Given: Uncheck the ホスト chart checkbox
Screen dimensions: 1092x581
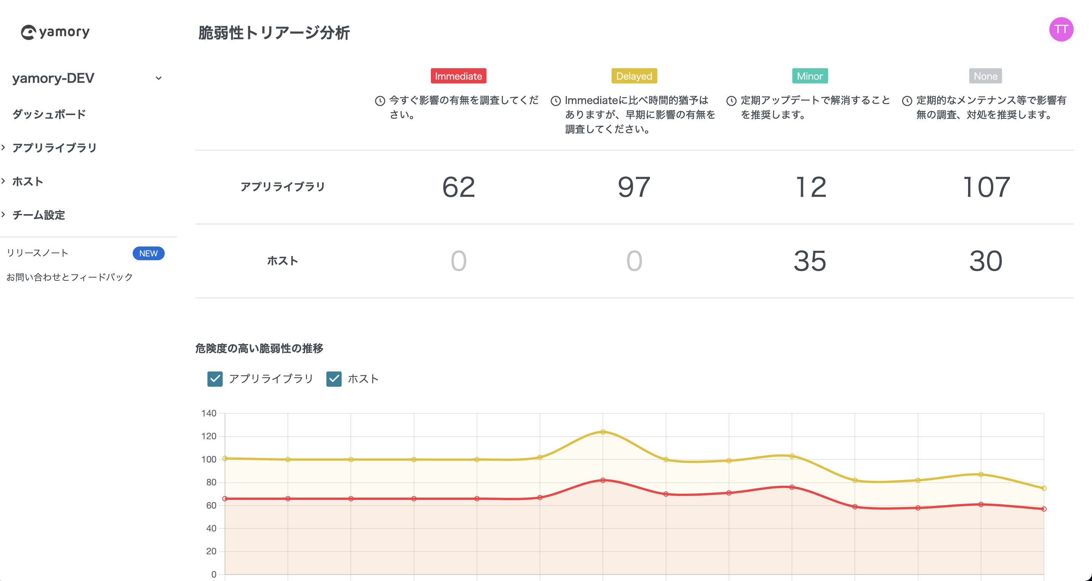Looking at the screenshot, I should (334, 379).
